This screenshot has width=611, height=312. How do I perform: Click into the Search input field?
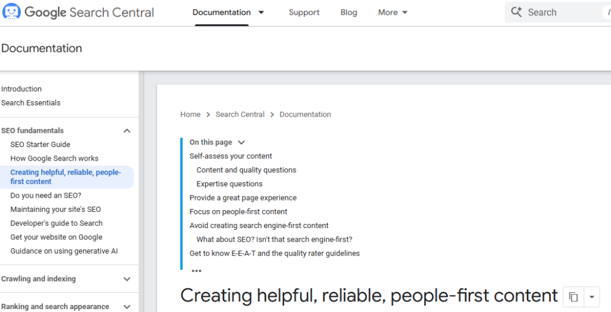pyautogui.click(x=561, y=13)
